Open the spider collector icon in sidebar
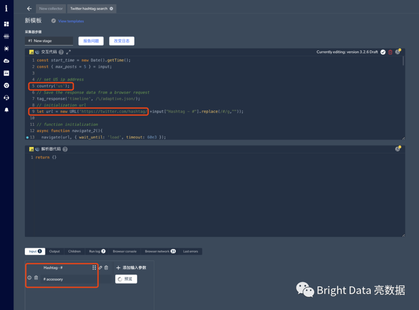This screenshot has width=419, height=310. pos(7,48)
